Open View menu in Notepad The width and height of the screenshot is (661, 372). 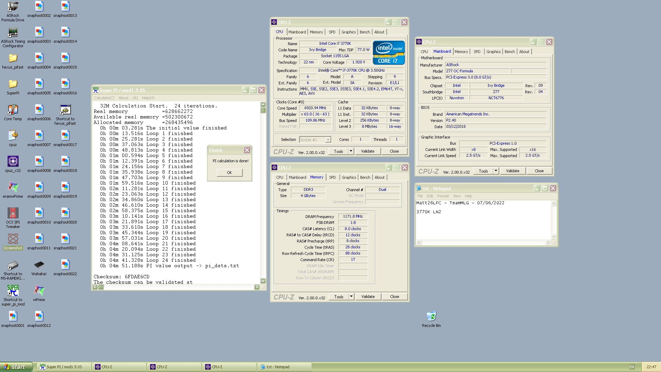tap(457, 196)
